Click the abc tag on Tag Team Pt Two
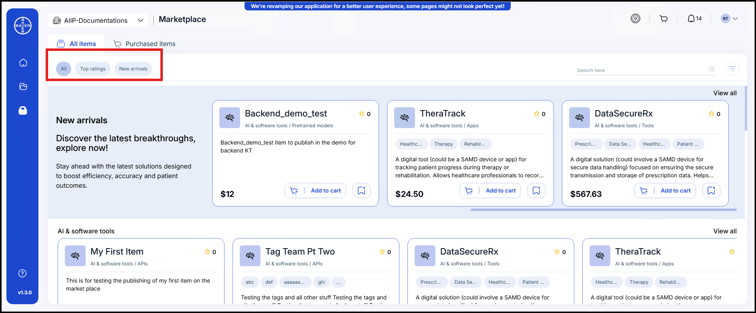 point(250,282)
